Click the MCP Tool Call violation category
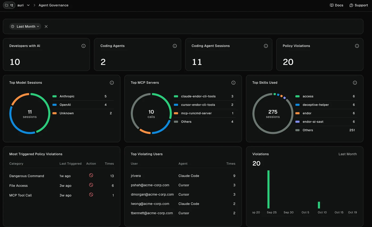Image resolution: width=372 pixels, height=227 pixels. tap(20, 195)
